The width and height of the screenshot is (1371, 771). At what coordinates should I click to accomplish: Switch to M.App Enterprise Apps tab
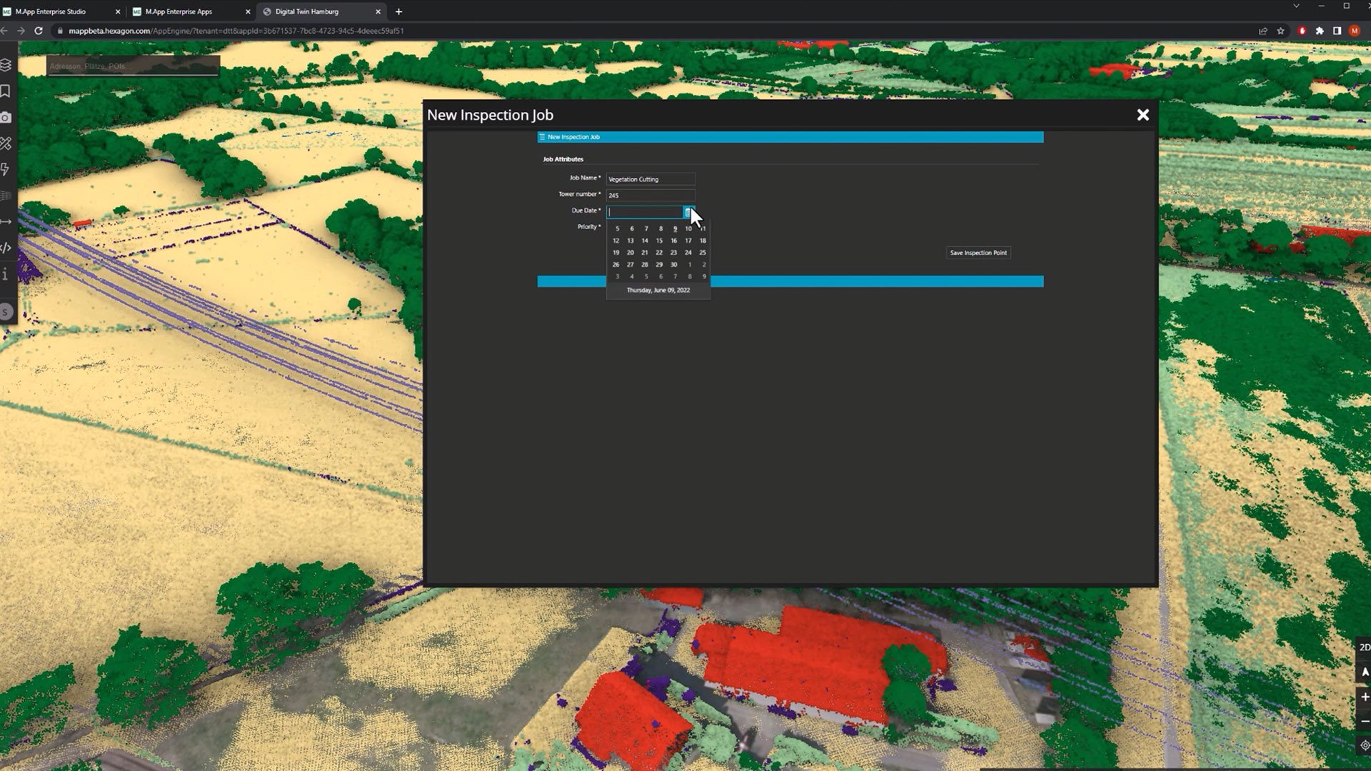[179, 11]
